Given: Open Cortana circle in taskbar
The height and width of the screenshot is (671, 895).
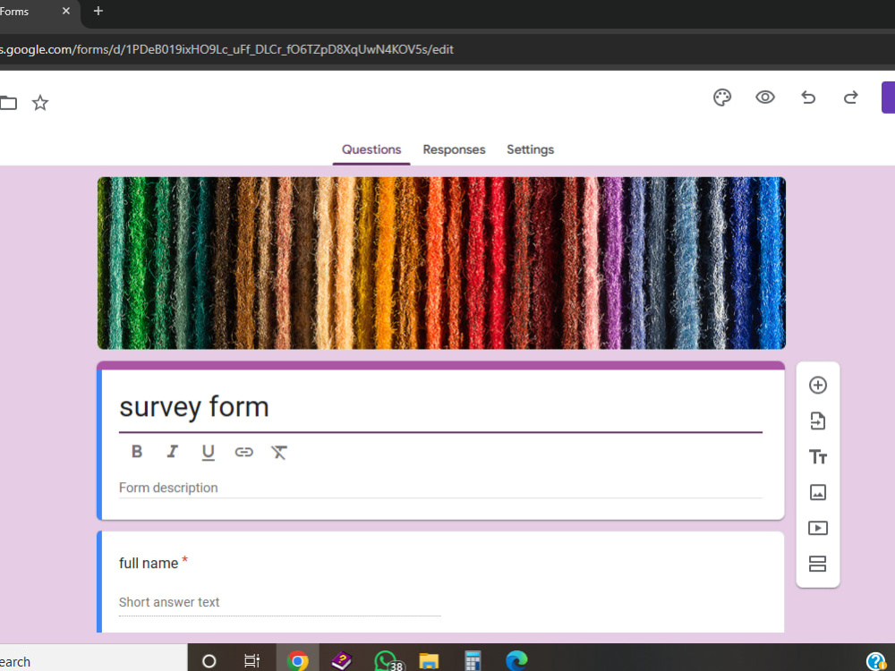Looking at the screenshot, I should (209, 661).
